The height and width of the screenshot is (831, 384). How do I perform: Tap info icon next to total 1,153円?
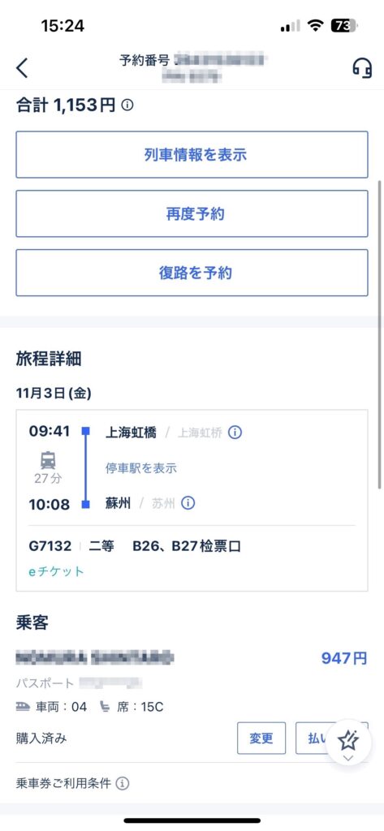[127, 105]
